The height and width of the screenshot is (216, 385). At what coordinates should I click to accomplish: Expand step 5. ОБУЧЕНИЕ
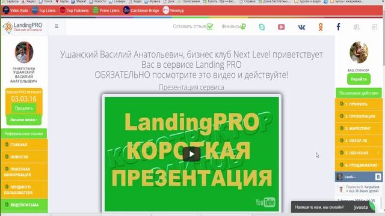[x=359, y=153]
